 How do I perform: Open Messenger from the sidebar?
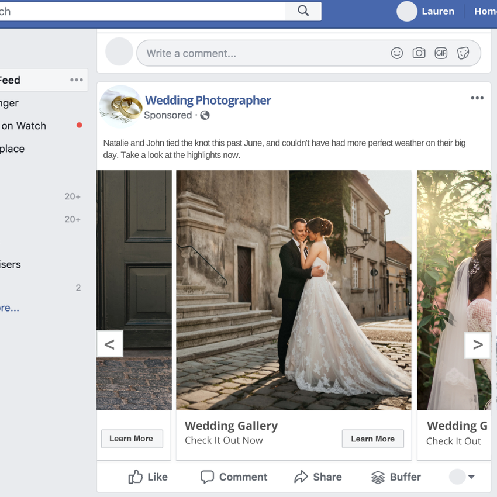click(x=9, y=103)
